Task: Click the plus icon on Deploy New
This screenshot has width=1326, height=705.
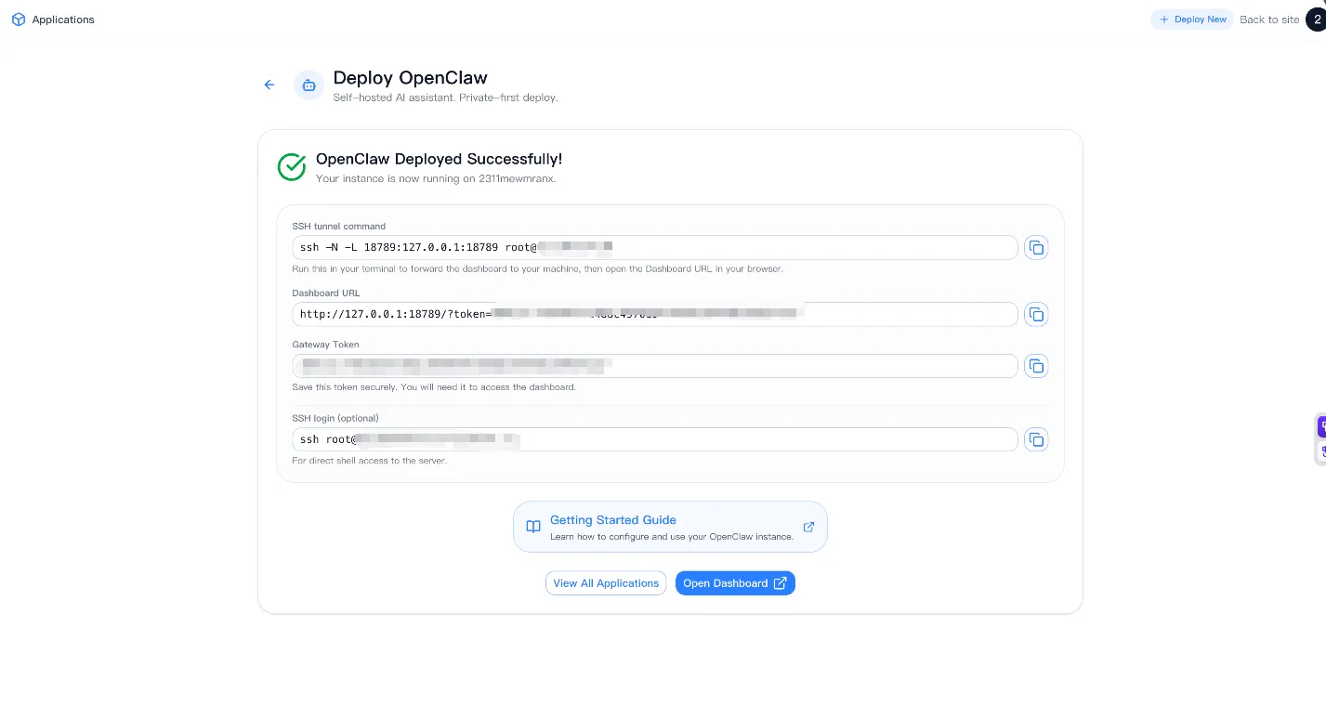Action: point(1163,19)
